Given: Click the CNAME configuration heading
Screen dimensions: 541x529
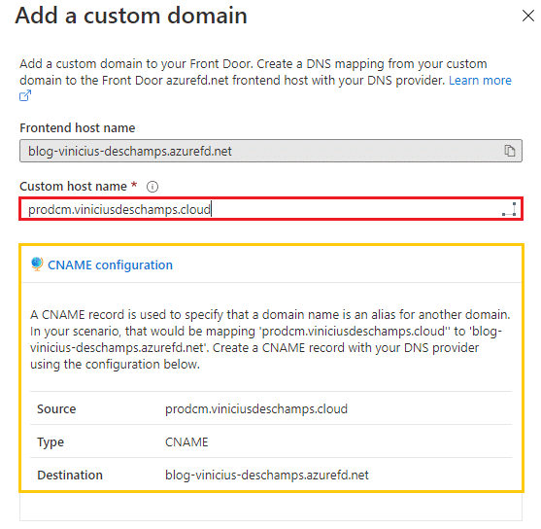Looking at the screenshot, I should 110,265.
